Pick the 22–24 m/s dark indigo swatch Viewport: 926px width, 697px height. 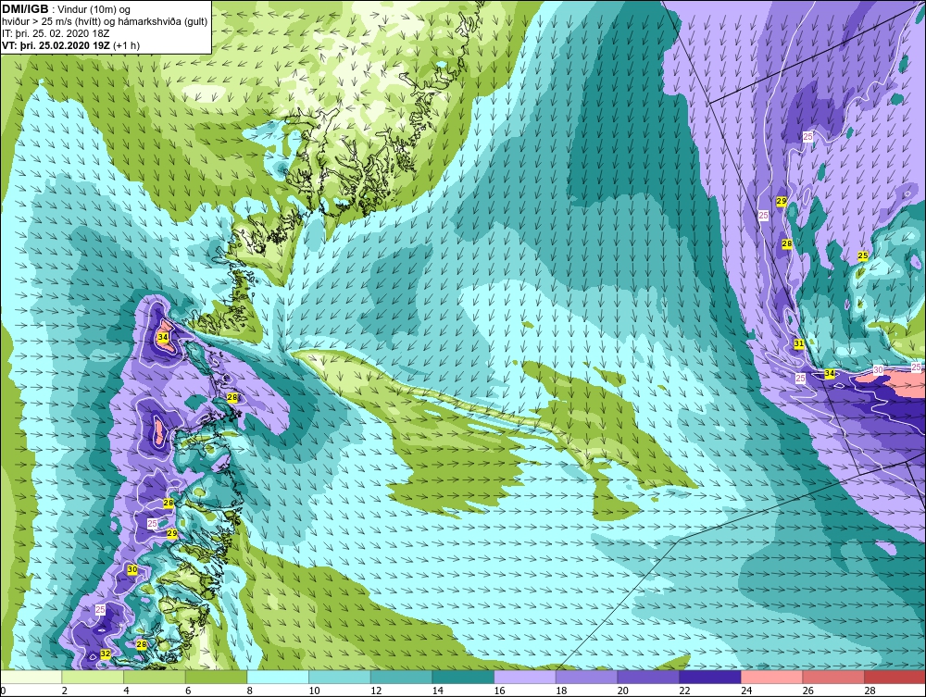click(x=710, y=677)
